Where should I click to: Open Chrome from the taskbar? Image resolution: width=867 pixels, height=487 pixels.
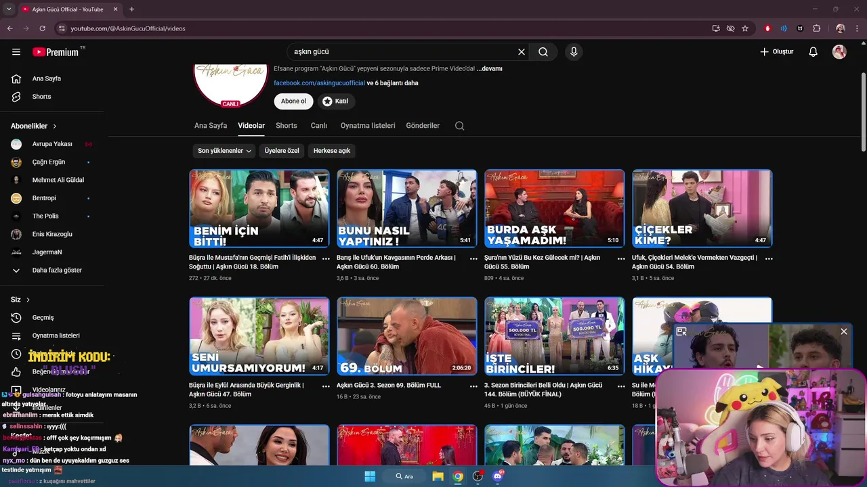[458, 476]
